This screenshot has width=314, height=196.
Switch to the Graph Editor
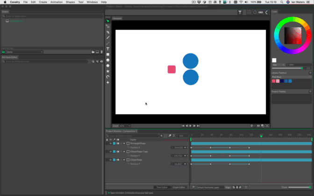(x=179, y=187)
